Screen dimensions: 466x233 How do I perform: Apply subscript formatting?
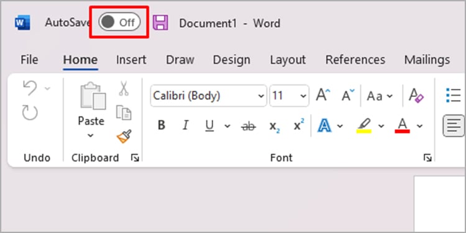pos(274,126)
